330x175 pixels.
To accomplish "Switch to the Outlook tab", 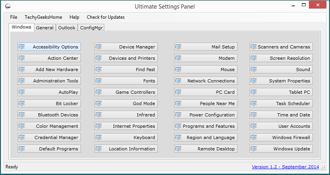I will pyautogui.click(x=67, y=28).
